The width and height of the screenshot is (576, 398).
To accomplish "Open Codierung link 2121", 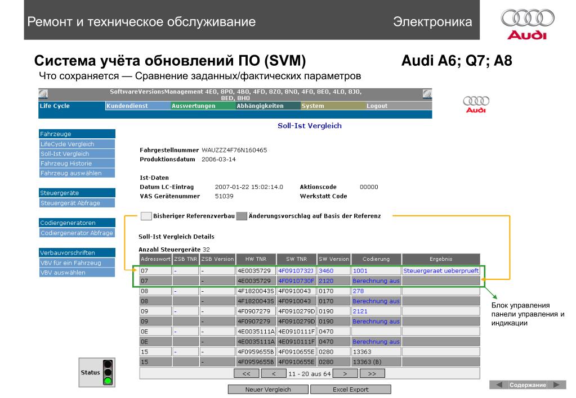I will click(360, 311).
